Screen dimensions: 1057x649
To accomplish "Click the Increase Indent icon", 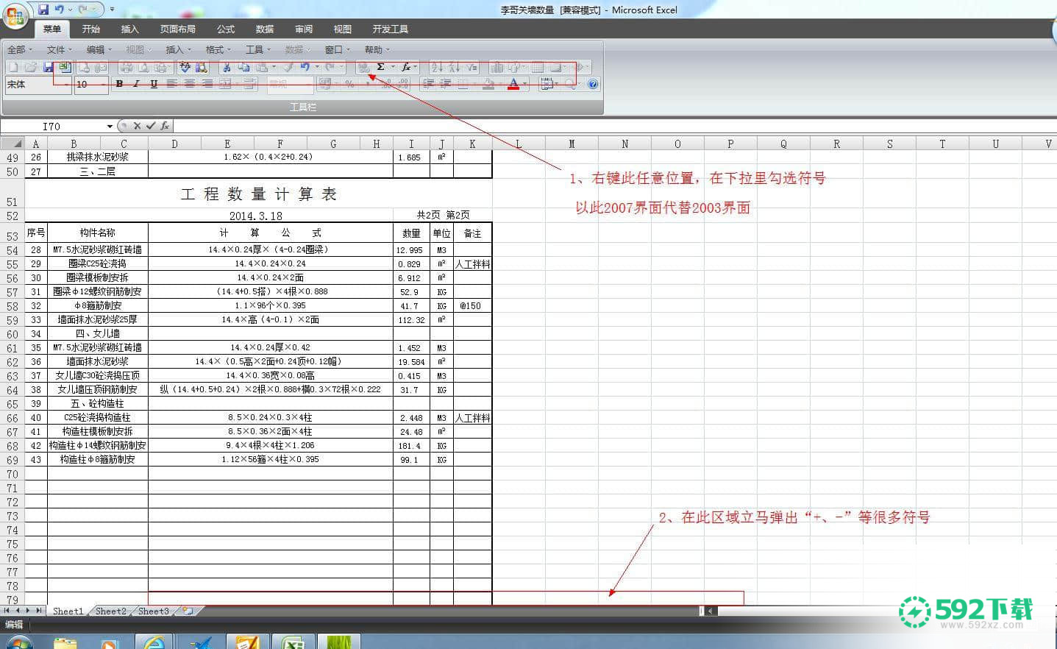I will click(x=445, y=84).
